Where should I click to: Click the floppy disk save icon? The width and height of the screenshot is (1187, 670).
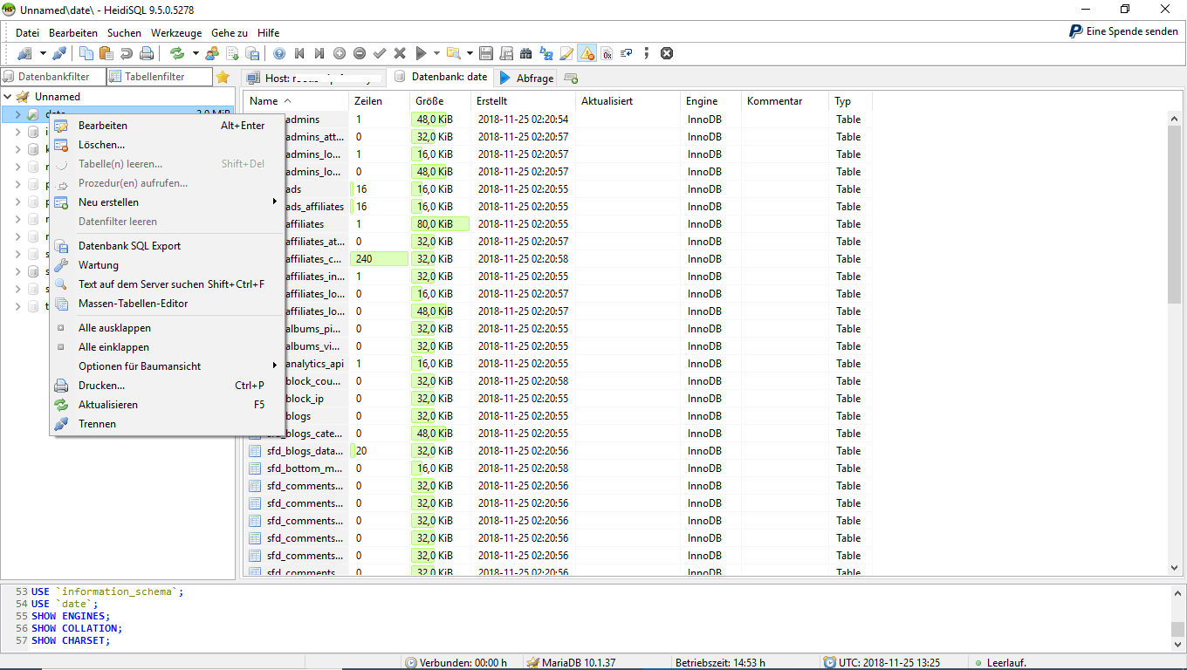(486, 53)
